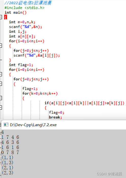Collapse the fold for the if statement brace
This screenshot has height=178, width=126.
tap(1, 108)
